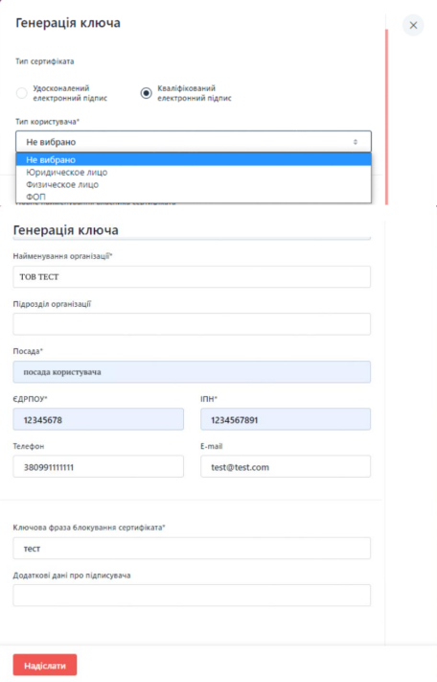Click the Підрозділ організації field
This screenshot has height=682, width=437.
coord(192,324)
